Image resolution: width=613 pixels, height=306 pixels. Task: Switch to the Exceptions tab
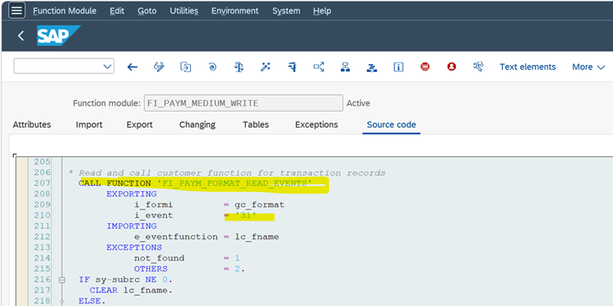coord(316,125)
